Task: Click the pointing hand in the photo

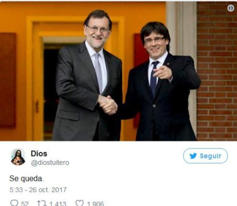Action: point(162,73)
